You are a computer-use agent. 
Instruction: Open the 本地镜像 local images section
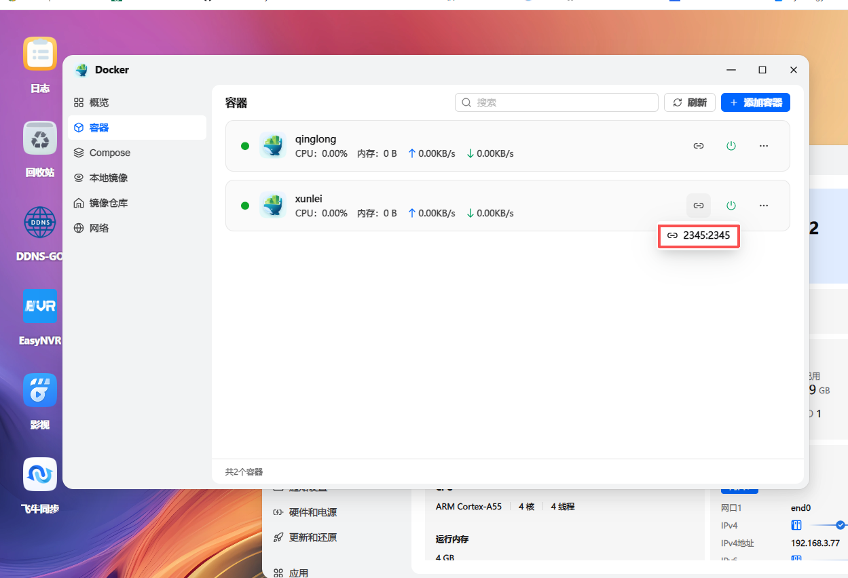coord(108,177)
